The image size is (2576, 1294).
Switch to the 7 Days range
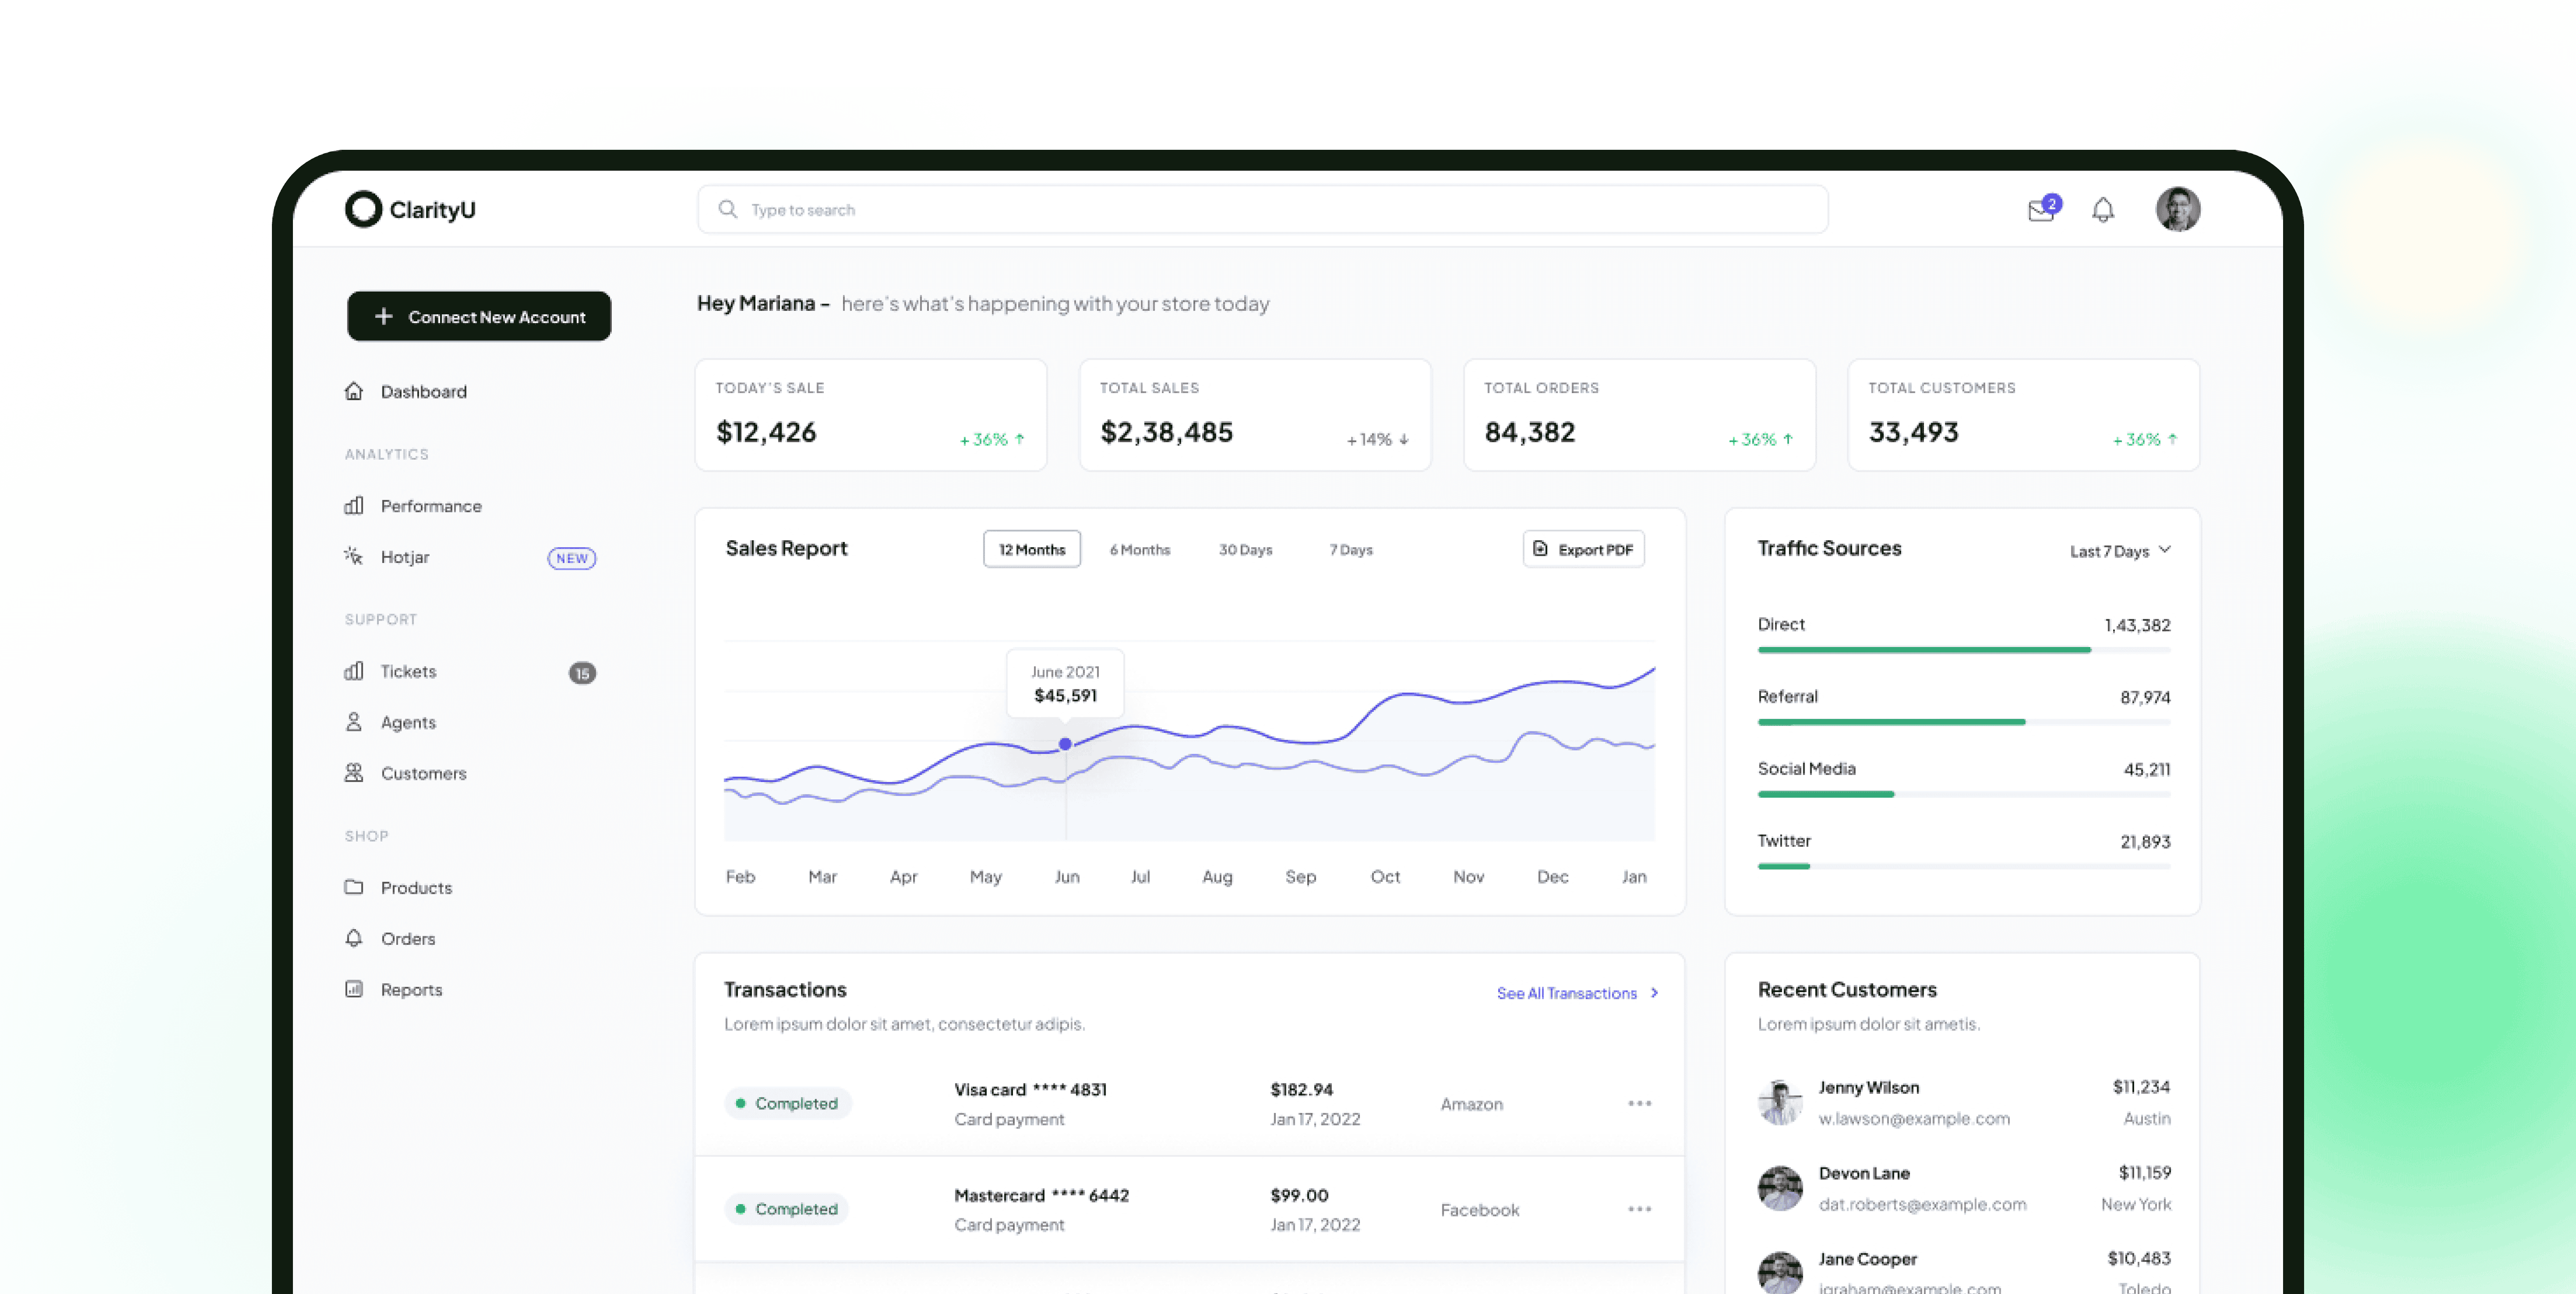(1351, 550)
